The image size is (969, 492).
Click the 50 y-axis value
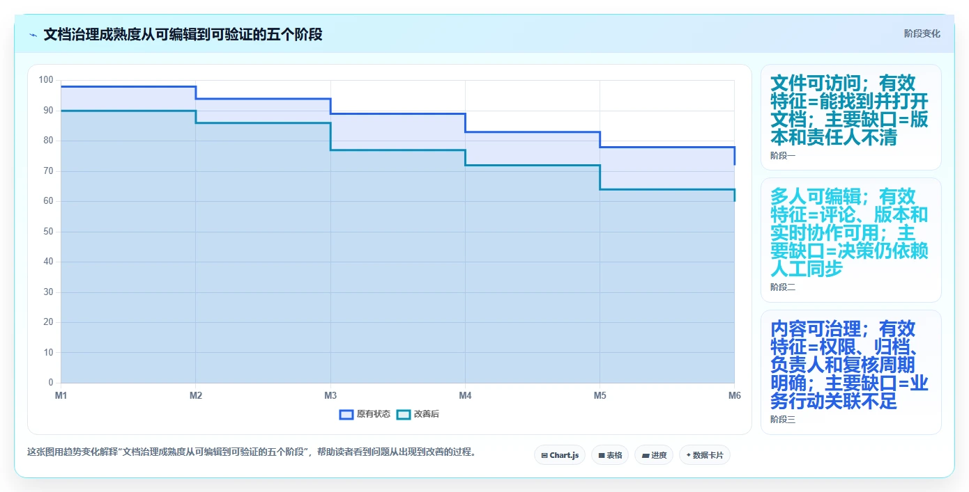[x=48, y=231]
